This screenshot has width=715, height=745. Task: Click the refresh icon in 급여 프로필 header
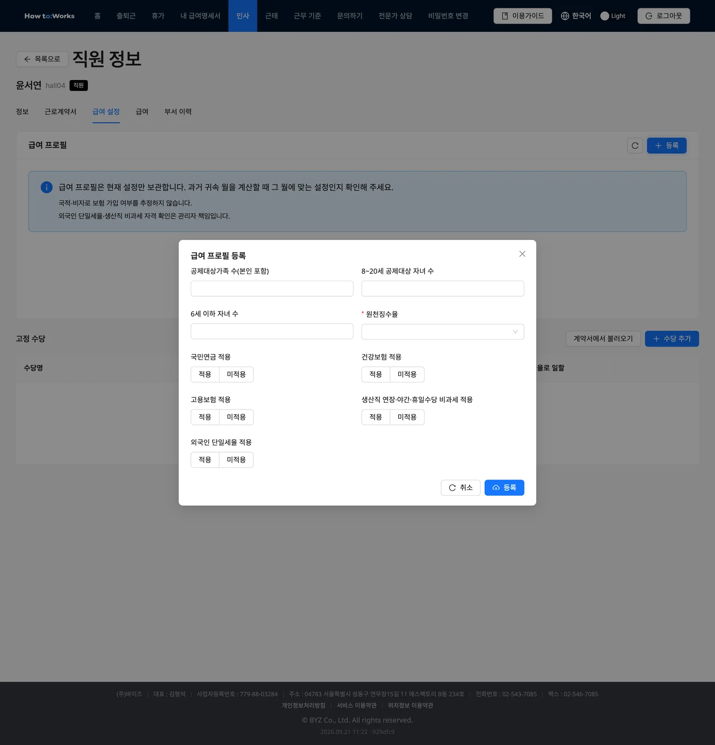coord(635,146)
